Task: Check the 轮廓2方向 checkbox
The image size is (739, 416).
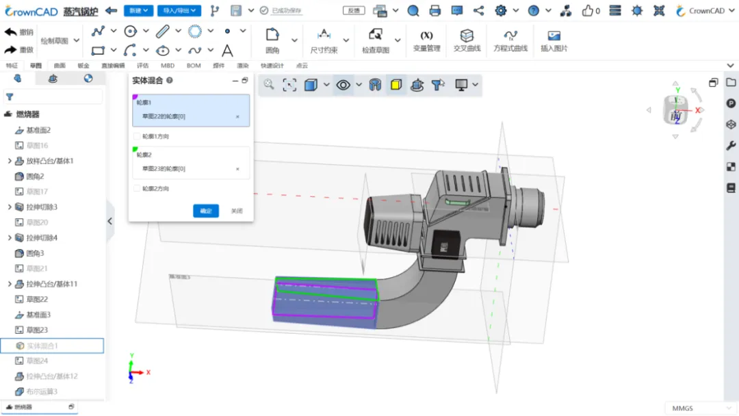Action: click(x=137, y=188)
